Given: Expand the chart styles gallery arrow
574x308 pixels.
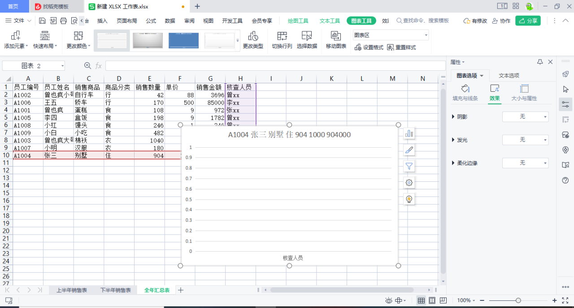Looking at the screenshot, I should (x=238, y=40).
